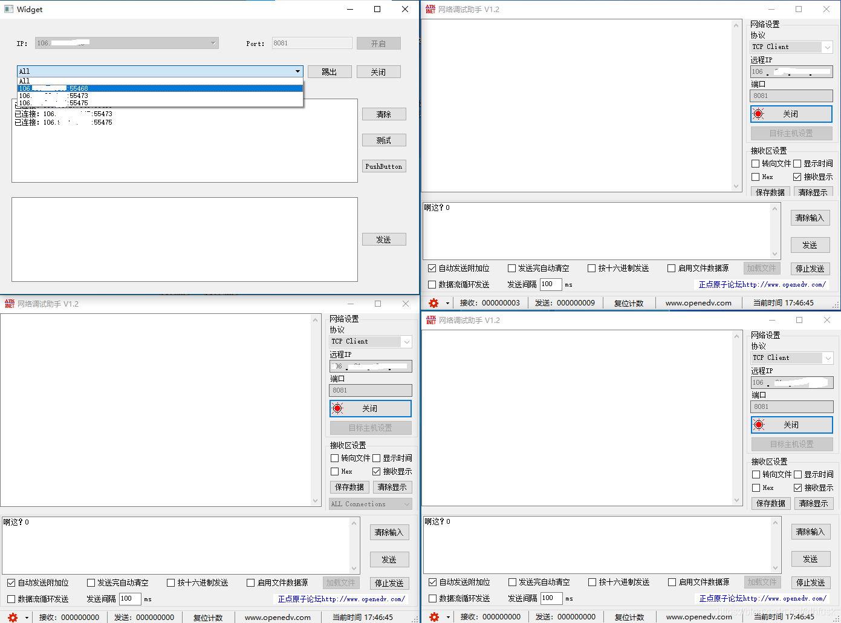The width and height of the screenshot is (841, 623).
Task: Toggle 转向文件 checkbox in upper-right assistant
Action: pos(756,163)
